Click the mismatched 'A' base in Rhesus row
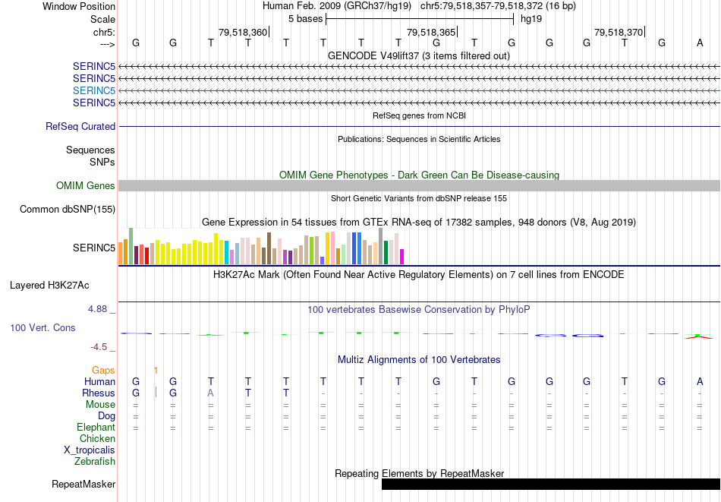Image resolution: width=721 pixels, height=502 pixels. point(210,393)
